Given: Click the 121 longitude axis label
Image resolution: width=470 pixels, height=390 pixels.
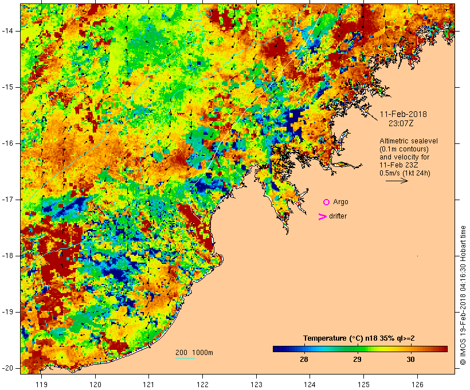Looking at the screenshot, I should pyautogui.click(x=148, y=385).
